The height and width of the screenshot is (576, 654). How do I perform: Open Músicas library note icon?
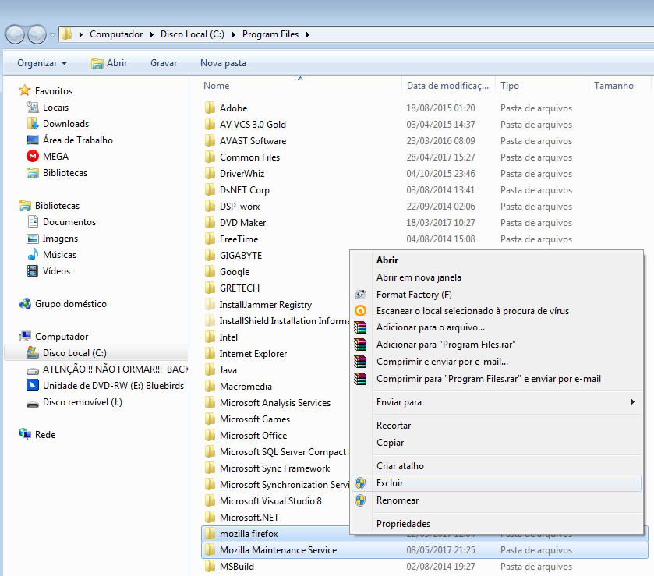coord(33,254)
